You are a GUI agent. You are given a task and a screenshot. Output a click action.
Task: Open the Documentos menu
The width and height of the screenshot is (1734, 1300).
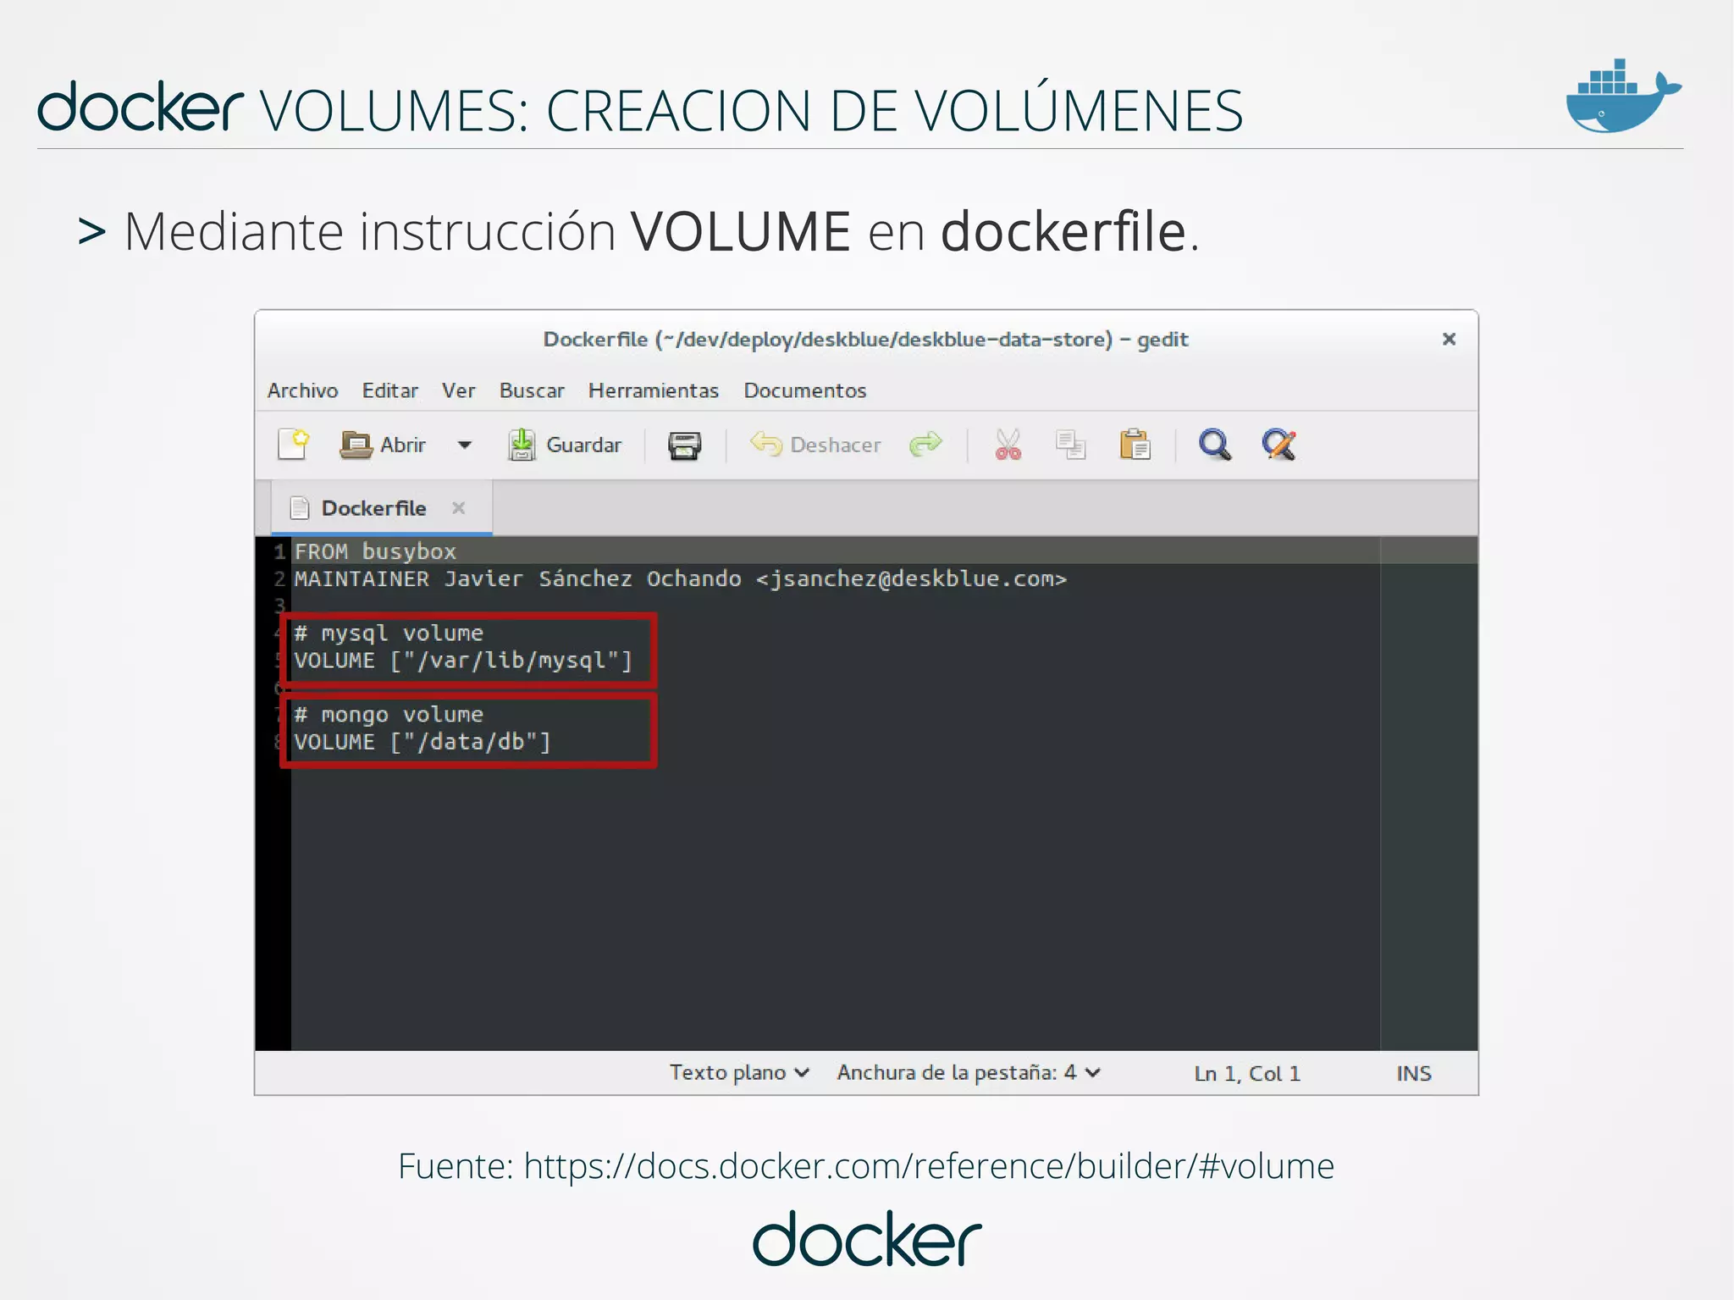tap(805, 390)
